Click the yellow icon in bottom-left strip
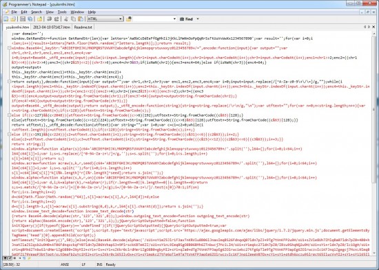 [29, 258]
